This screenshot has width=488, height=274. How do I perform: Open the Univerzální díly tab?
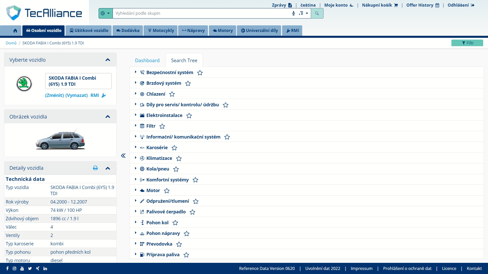pyautogui.click(x=259, y=30)
